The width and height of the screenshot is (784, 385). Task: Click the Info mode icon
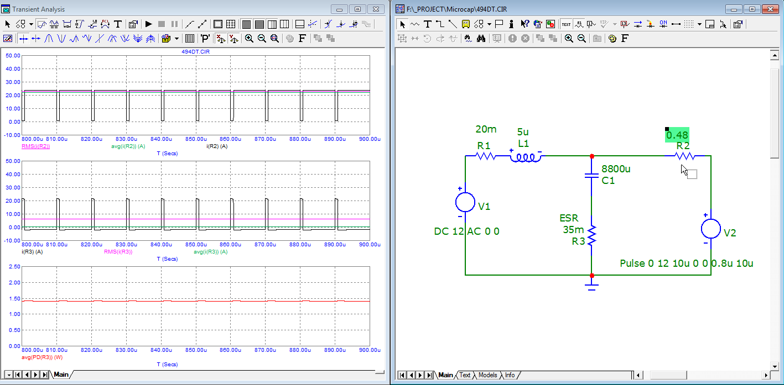(511, 24)
